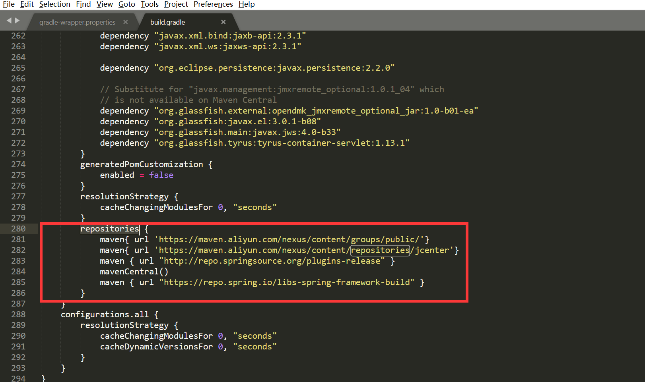Click cacheChangingModulesFor on line 290
The height and width of the screenshot is (382, 645).
point(156,336)
